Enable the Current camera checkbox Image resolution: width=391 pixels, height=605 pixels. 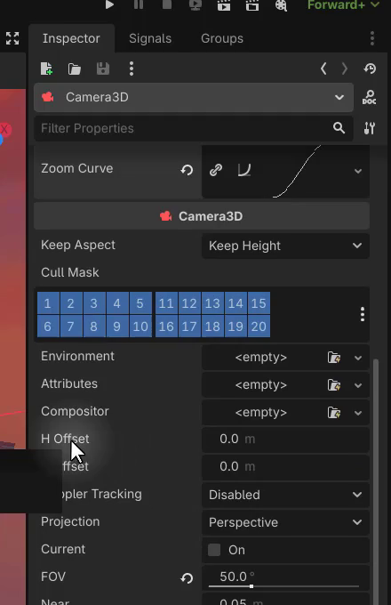coord(214,550)
